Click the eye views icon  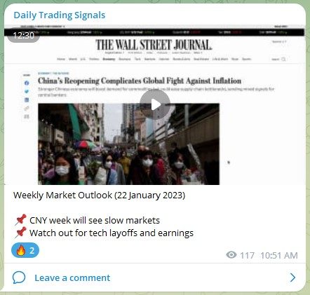coord(231,255)
